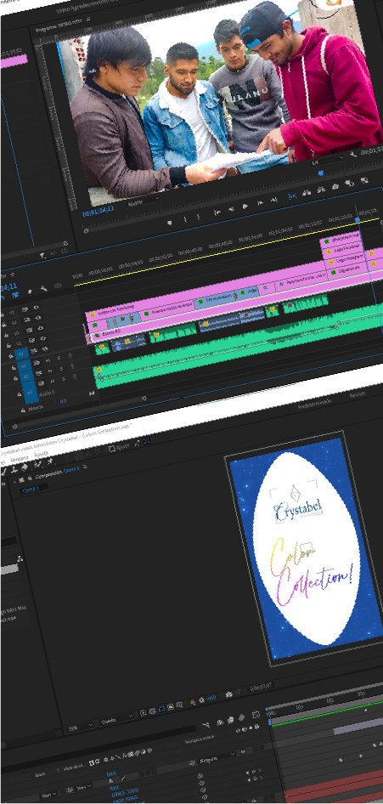Open the 15% magnification dropdown

pos(81,726)
